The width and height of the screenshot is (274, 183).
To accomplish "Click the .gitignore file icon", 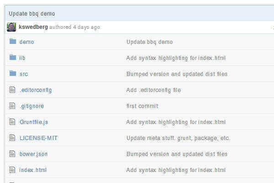I will (x=12, y=106).
